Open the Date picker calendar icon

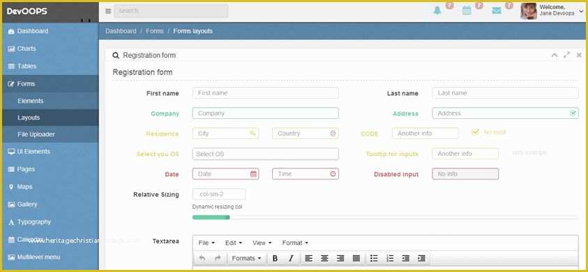point(253,174)
